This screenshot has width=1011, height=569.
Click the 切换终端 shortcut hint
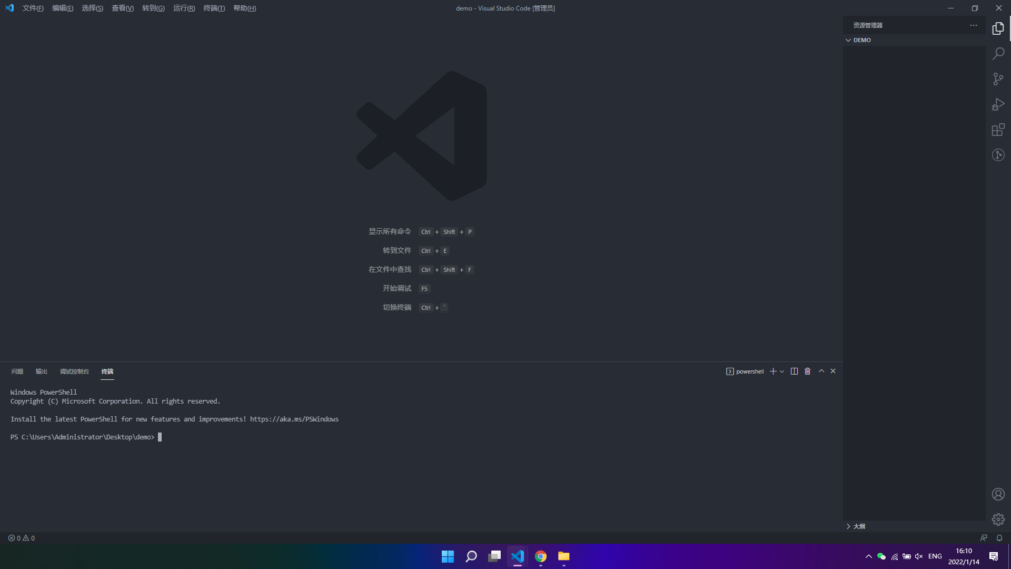397,308
